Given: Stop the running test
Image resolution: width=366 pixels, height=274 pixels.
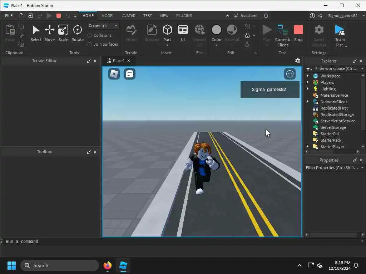Looking at the screenshot, I should tap(298, 33).
